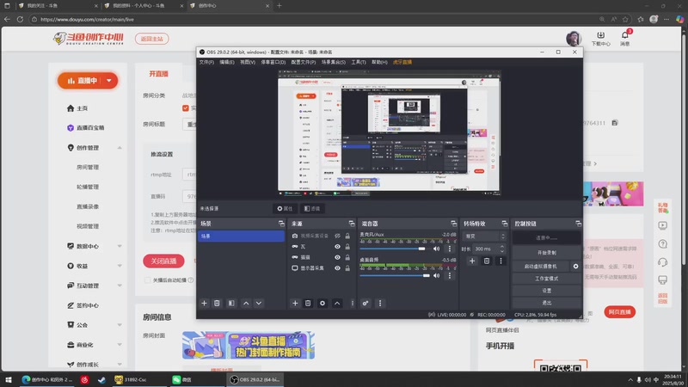Click 开始录制 button in OBS controls
This screenshot has width=688, height=387.
tap(547, 253)
